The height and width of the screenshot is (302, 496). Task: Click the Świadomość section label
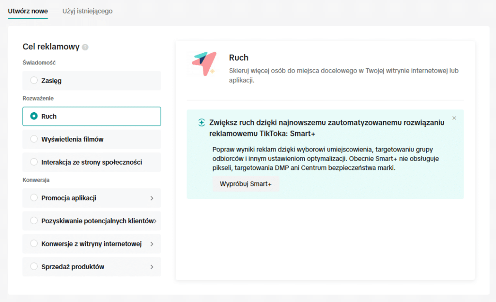[39, 62]
